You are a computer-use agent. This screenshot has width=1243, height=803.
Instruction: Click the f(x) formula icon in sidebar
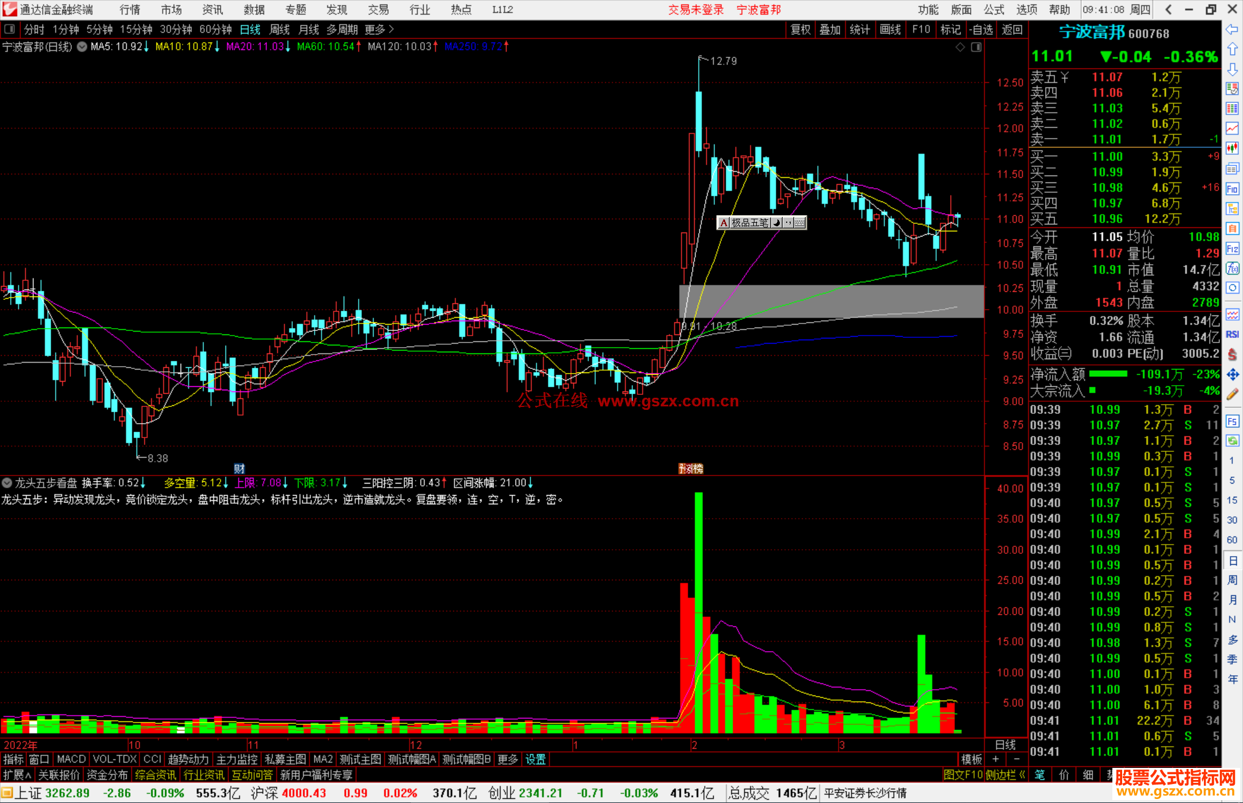[x=1232, y=268]
